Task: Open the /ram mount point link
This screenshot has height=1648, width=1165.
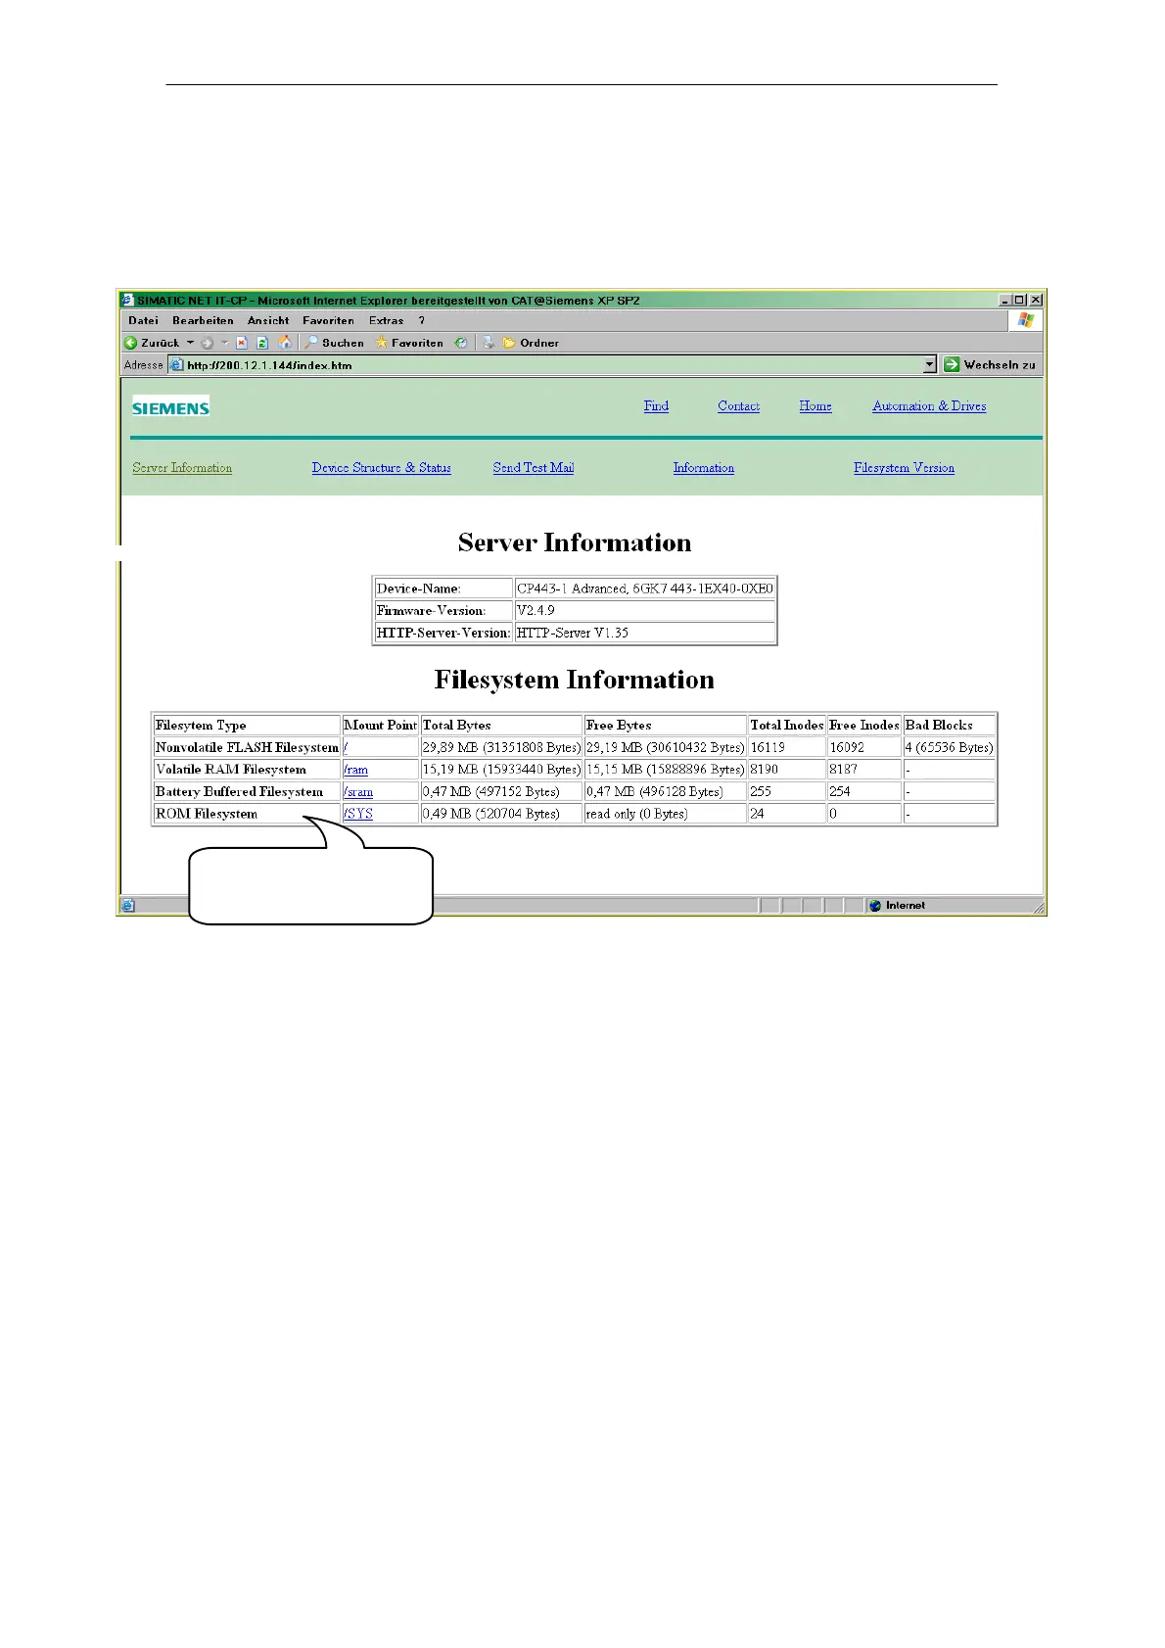Action: click(x=356, y=770)
